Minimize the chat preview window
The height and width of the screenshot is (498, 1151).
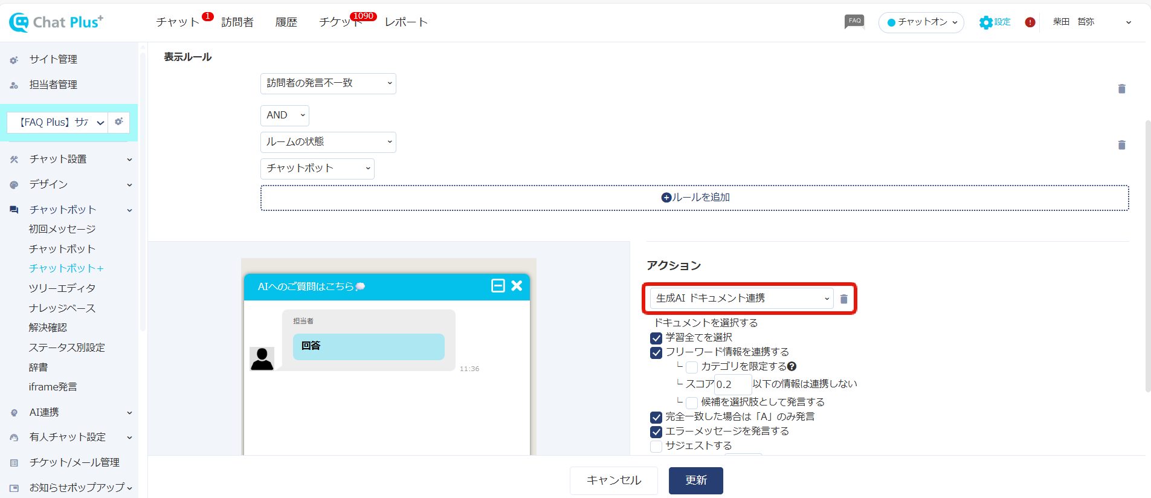pyautogui.click(x=498, y=286)
